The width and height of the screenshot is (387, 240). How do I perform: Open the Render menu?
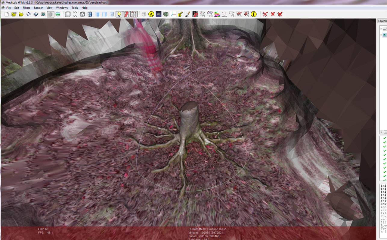pos(38,7)
